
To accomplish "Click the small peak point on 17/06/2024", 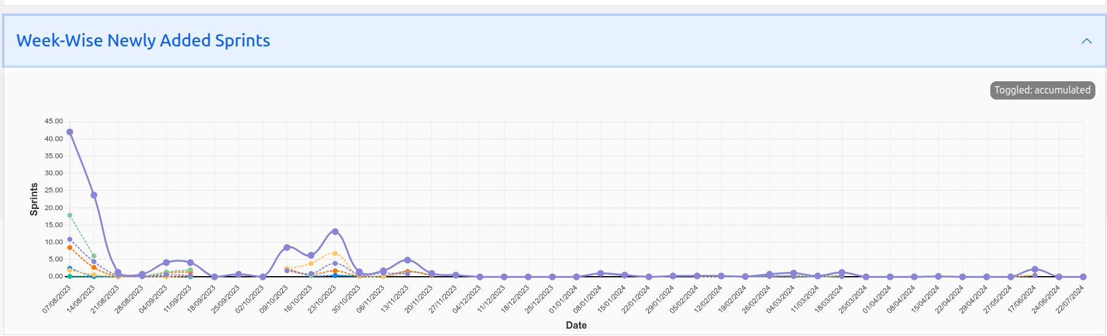I will click(1035, 269).
